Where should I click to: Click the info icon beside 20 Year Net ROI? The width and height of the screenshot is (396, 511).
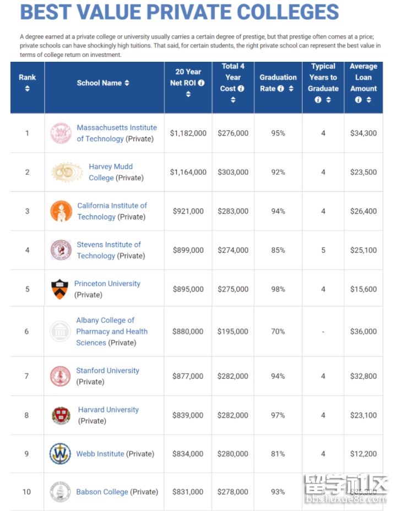coord(201,83)
